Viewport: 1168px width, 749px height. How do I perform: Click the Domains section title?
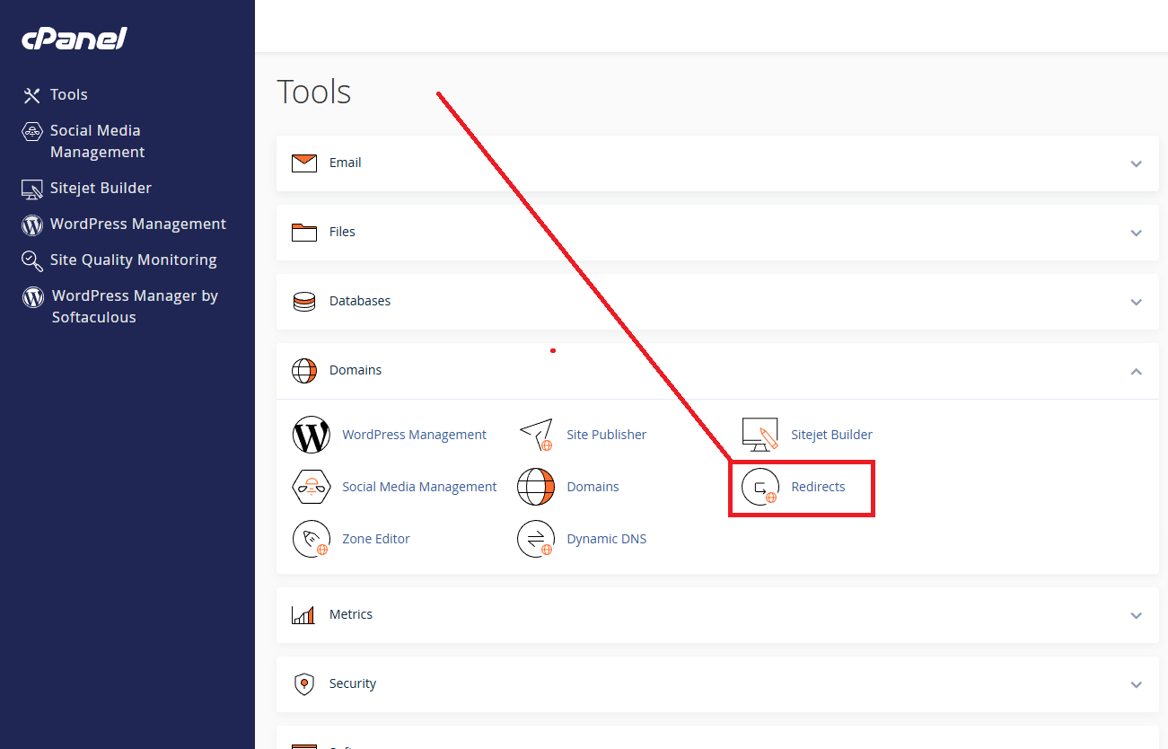[356, 370]
